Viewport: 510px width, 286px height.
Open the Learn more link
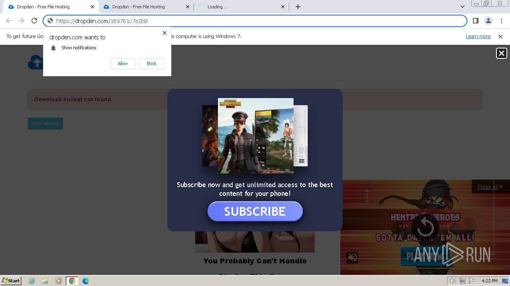[478, 37]
